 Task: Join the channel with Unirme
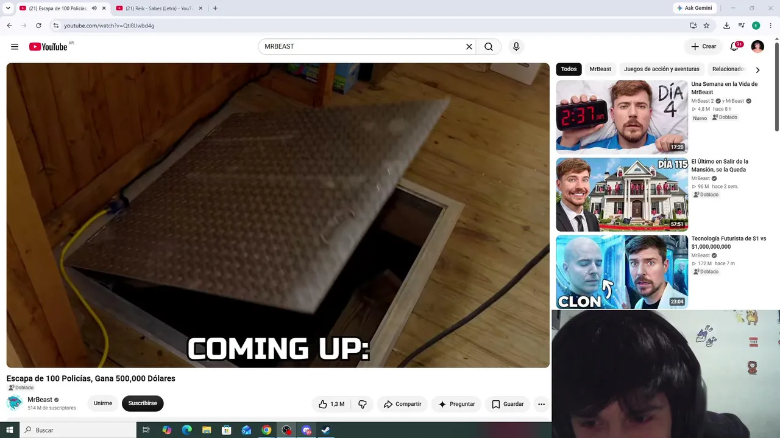103,403
